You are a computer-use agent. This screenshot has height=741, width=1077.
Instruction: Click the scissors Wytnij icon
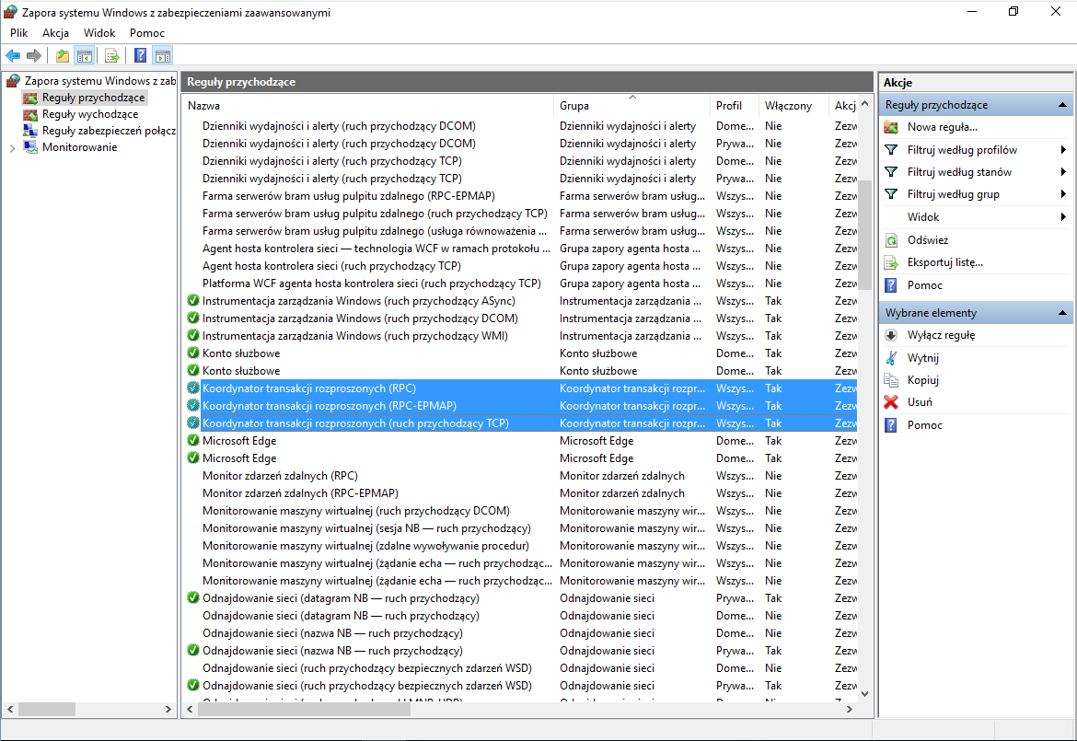pos(891,358)
